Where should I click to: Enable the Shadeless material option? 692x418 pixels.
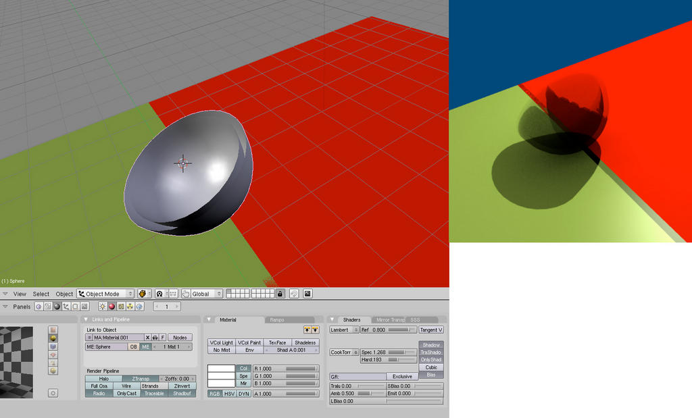coord(305,342)
